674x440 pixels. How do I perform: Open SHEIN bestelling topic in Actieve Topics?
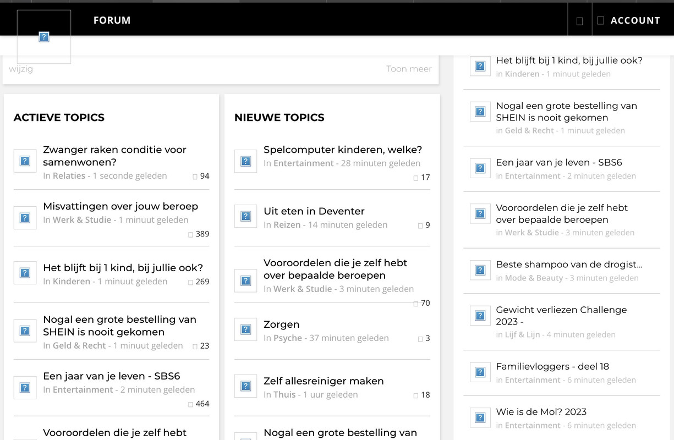coord(119,326)
